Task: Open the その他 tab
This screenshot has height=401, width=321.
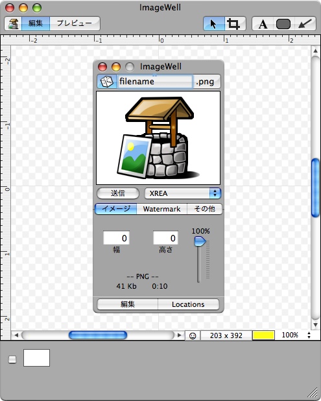Action: 204,209
